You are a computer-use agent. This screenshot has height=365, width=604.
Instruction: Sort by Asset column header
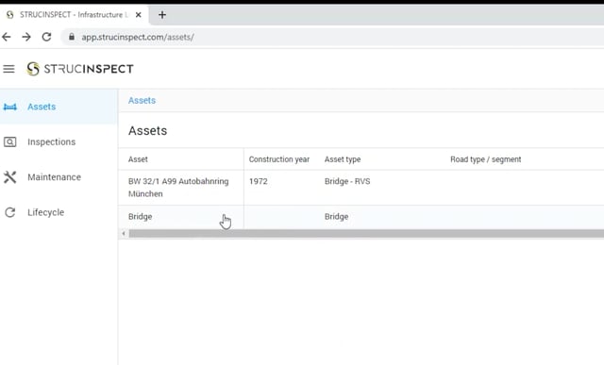tap(138, 159)
